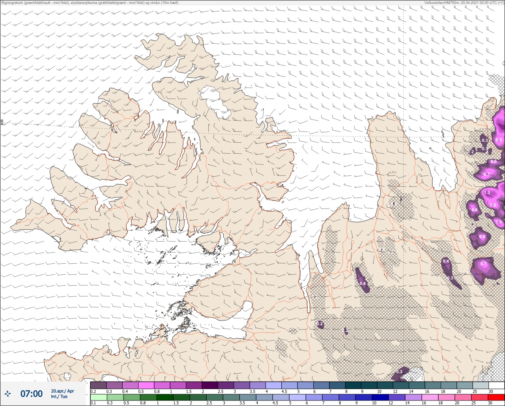The width and height of the screenshot is (505, 406).
Task: Click the 1.0 precipitation value on the map
Action: pyautogui.click(x=499, y=222)
